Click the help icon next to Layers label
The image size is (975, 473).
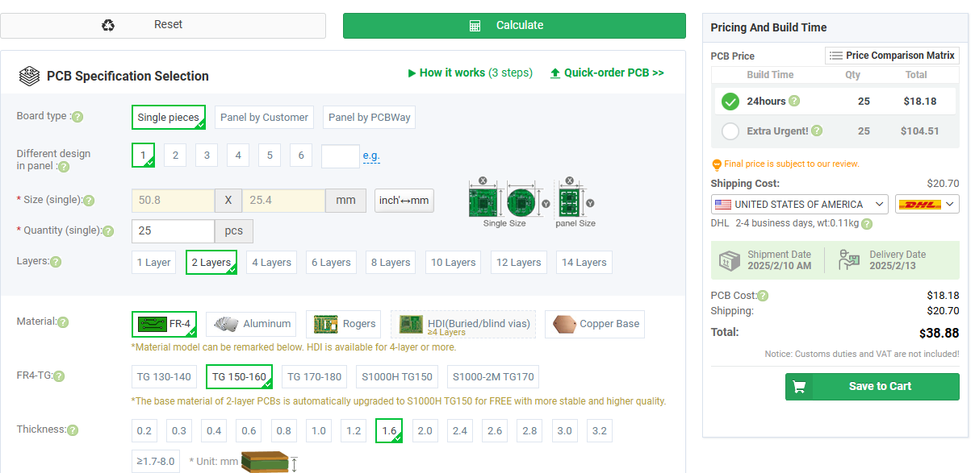tap(56, 262)
